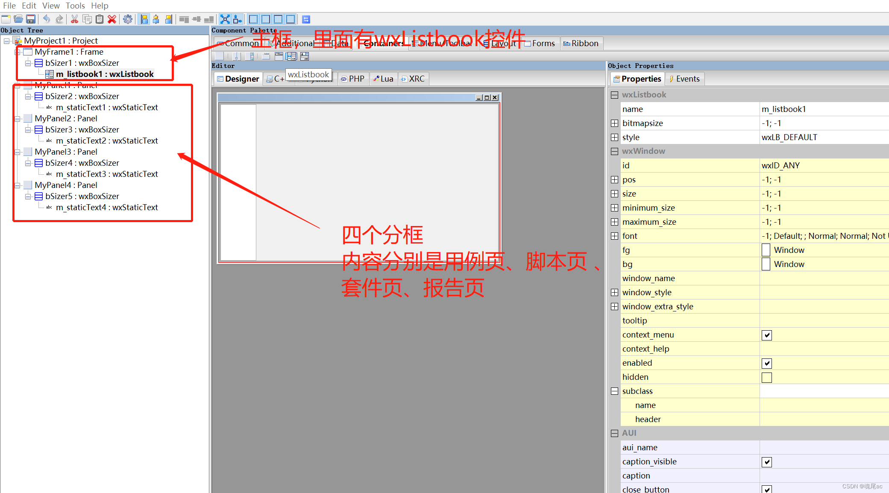Toggle the Stretch sizer flag icon

[238, 19]
